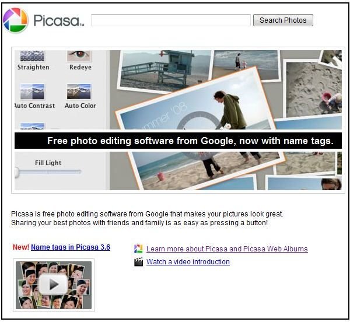Click the Picasa pinwheel logo
350x322 pixels.
click(x=15, y=20)
